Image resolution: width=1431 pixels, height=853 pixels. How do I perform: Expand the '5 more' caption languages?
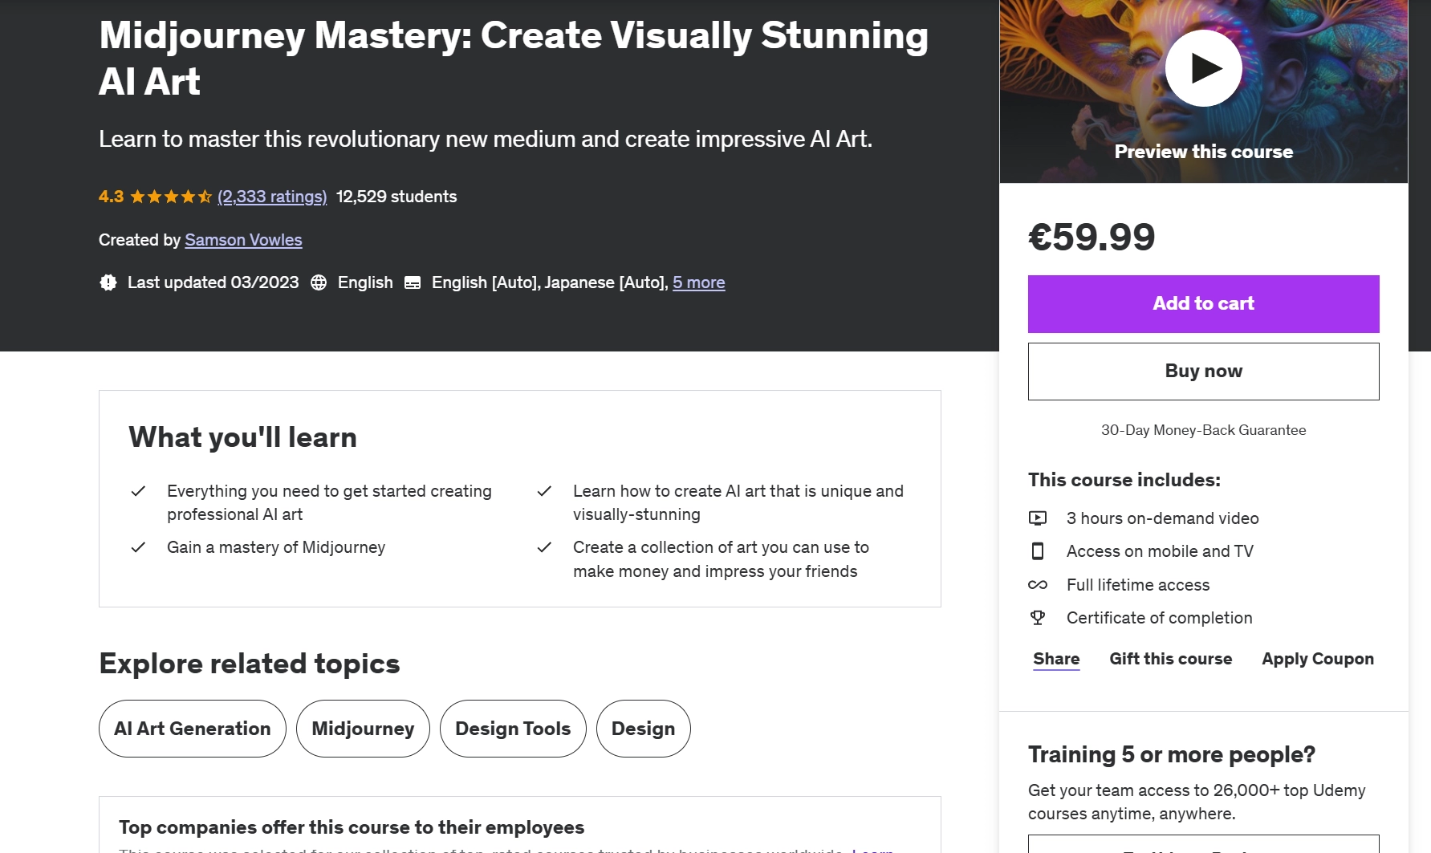pos(698,282)
